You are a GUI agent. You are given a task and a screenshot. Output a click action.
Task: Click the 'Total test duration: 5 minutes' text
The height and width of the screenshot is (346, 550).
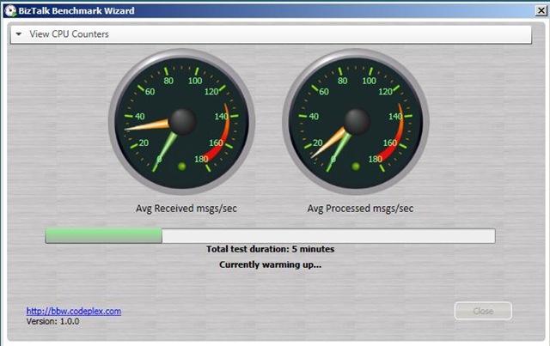click(x=270, y=249)
